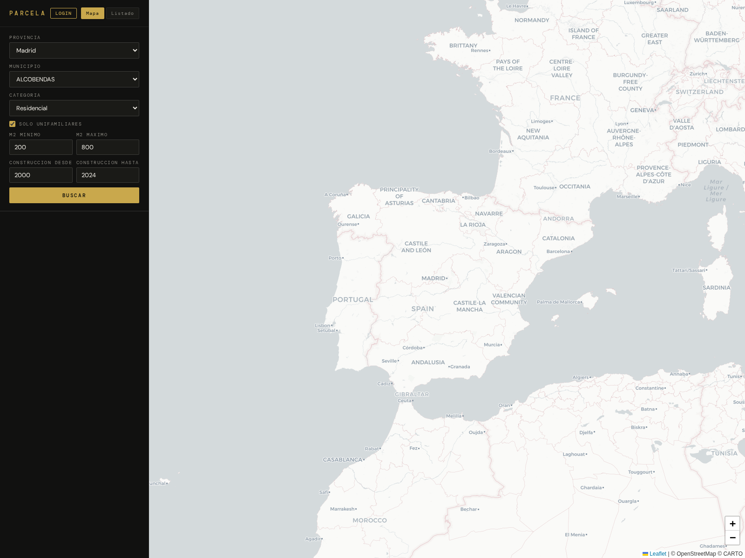The height and width of the screenshot is (558, 745).
Task: Click the Toulouse city label
Action: 544,188
